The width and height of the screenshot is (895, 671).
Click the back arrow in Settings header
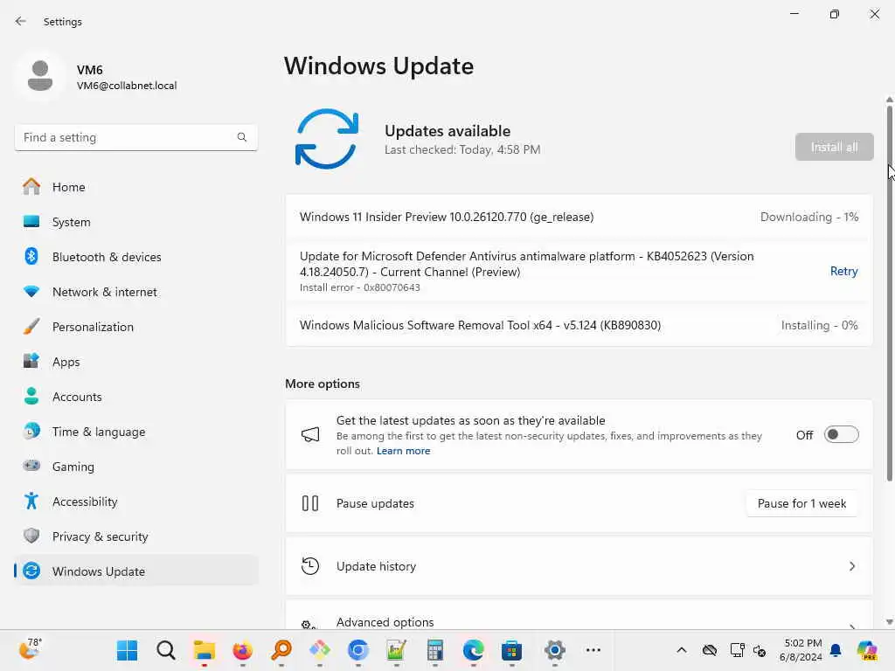tap(21, 21)
